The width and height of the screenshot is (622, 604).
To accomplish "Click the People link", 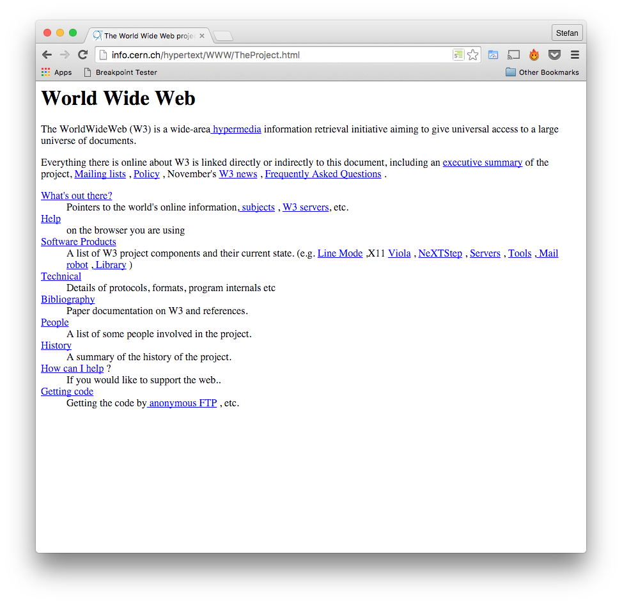I will [x=55, y=322].
